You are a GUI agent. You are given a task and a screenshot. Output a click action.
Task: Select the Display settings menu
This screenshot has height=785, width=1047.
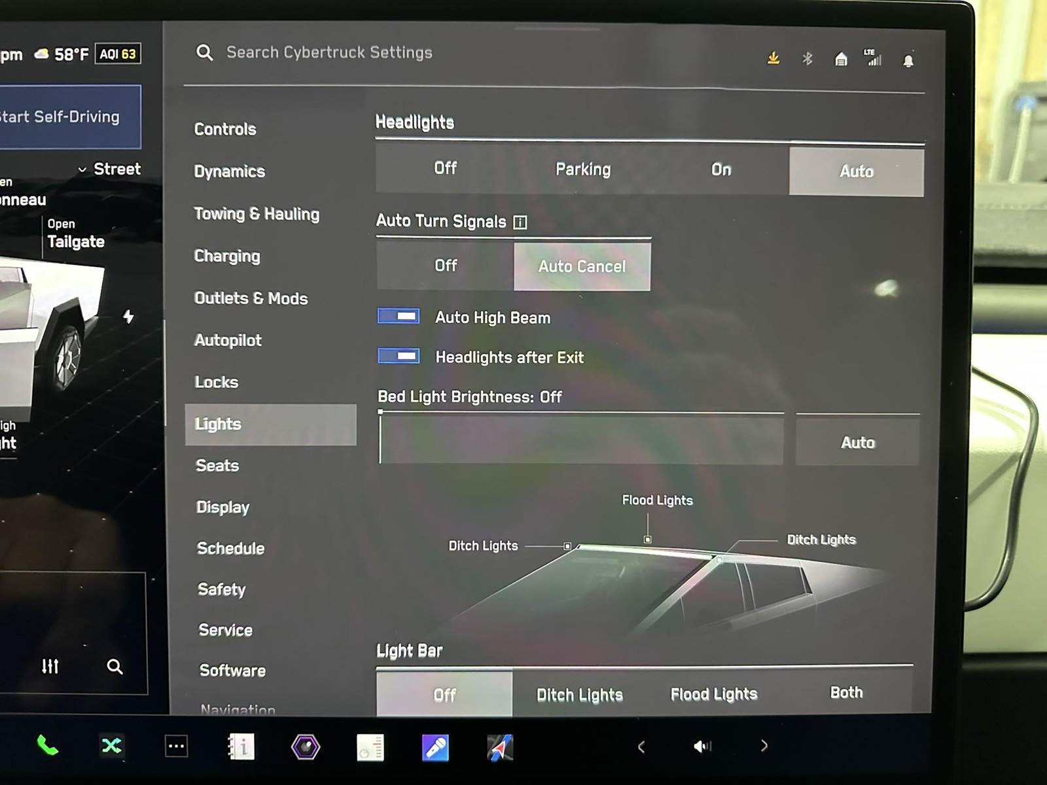(x=222, y=508)
